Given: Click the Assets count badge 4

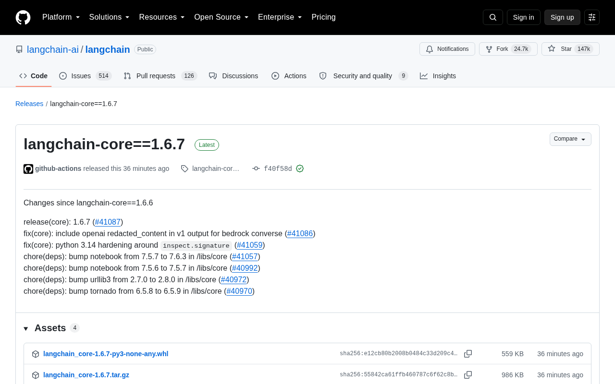Looking at the screenshot, I should [x=74, y=328].
